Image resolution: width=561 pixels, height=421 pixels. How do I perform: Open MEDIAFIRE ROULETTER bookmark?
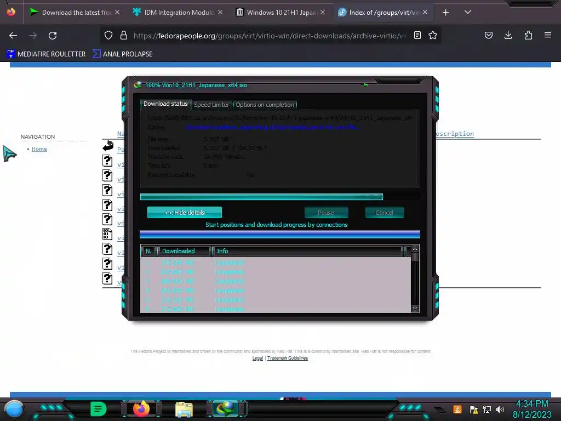[46, 54]
